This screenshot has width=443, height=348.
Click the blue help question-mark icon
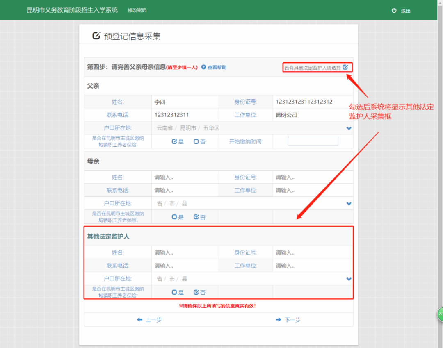203,67
